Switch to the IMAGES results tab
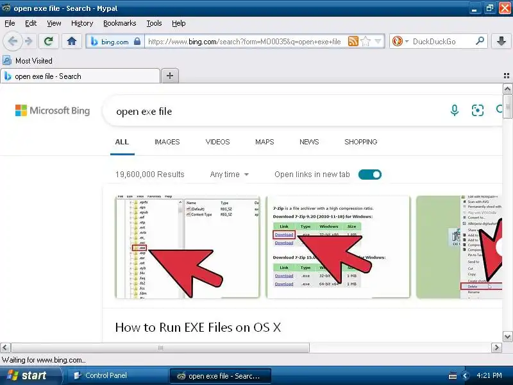 click(x=167, y=142)
